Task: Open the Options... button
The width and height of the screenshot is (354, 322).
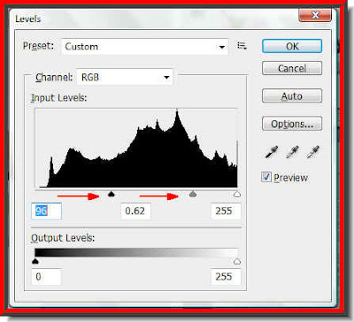Action: point(292,124)
